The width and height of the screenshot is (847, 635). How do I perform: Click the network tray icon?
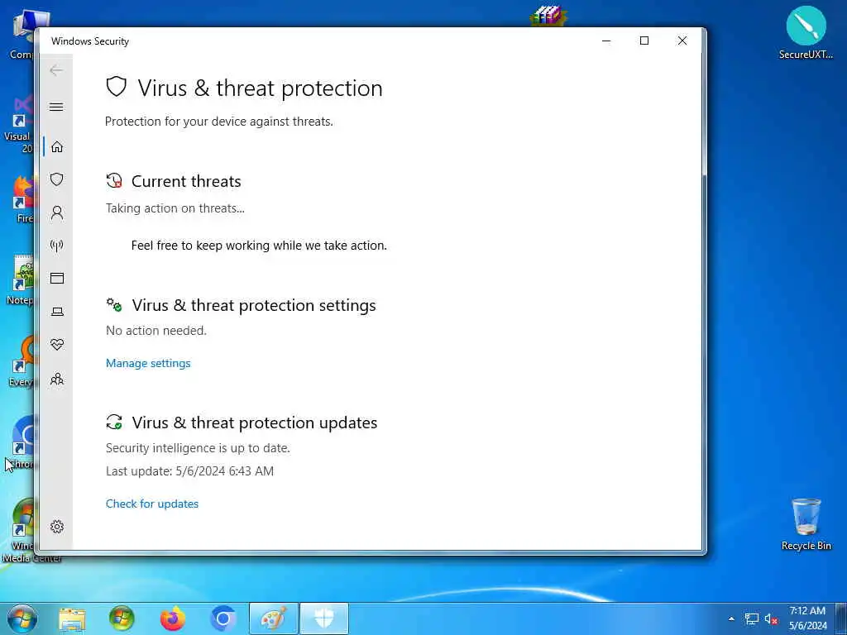click(x=751, y=618)
